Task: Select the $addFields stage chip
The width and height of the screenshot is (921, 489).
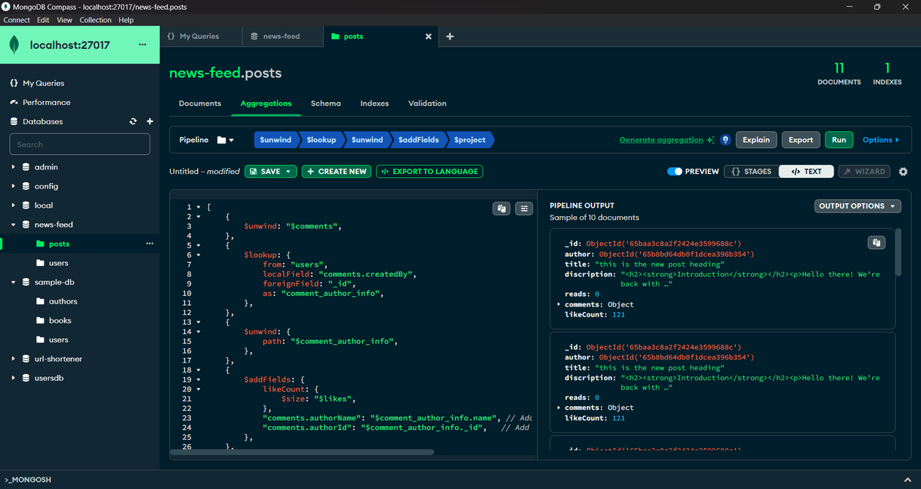Action: point(418,139)
